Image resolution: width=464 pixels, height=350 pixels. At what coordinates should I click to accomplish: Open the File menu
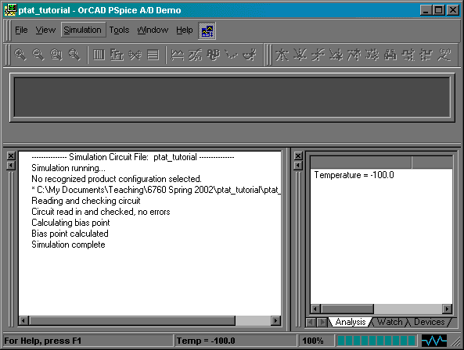[21, 30]
